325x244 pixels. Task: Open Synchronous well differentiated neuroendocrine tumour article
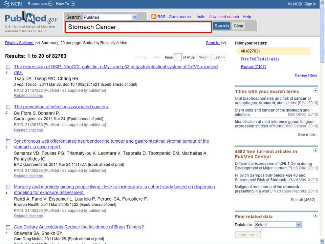pos(111,144)
